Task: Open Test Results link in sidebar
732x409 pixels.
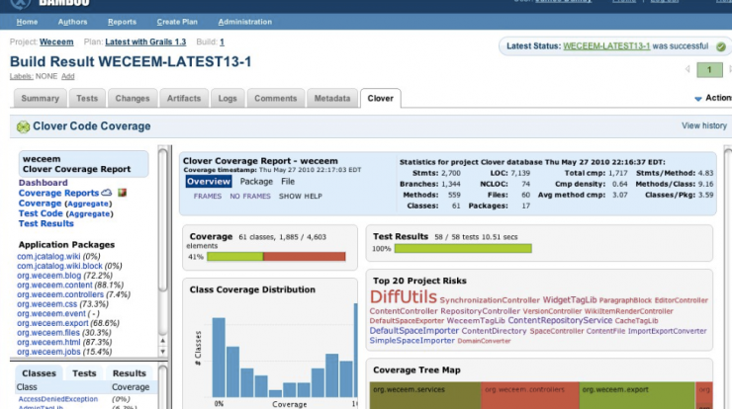Action: 46,223
